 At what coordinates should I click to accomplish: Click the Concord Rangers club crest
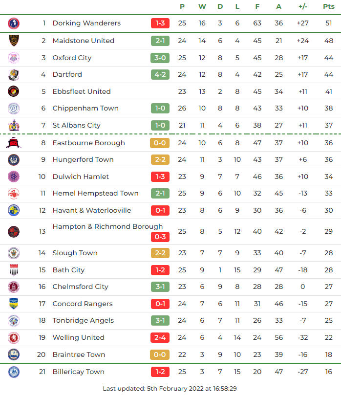coord(14,304)
